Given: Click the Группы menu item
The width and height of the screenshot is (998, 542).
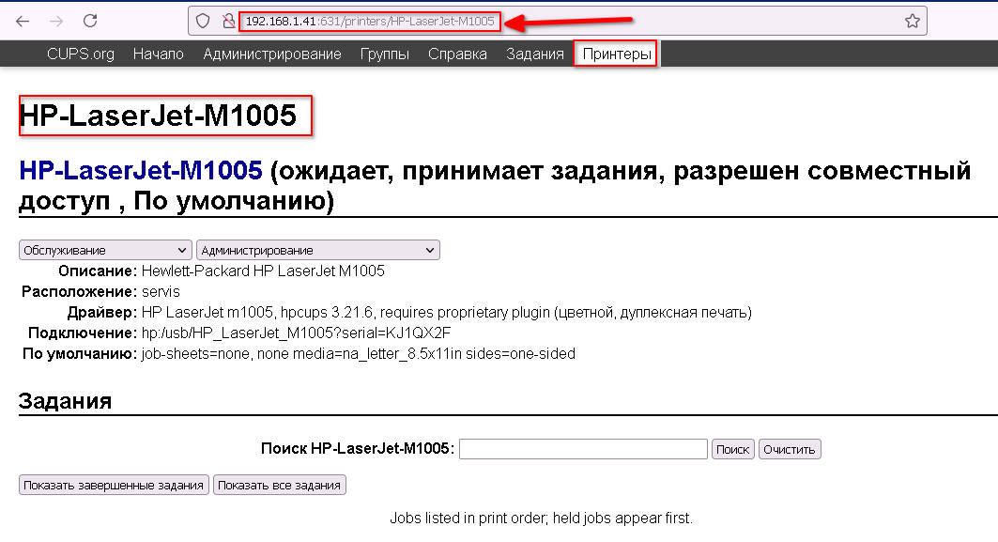Looking at the screenshot, I should 385,54.
